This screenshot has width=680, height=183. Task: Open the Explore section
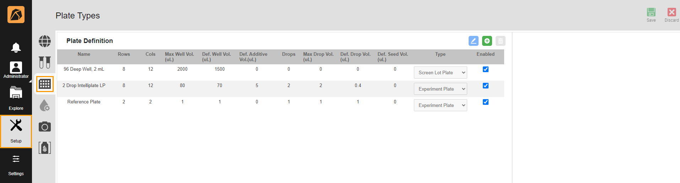[x=16, y=98]
